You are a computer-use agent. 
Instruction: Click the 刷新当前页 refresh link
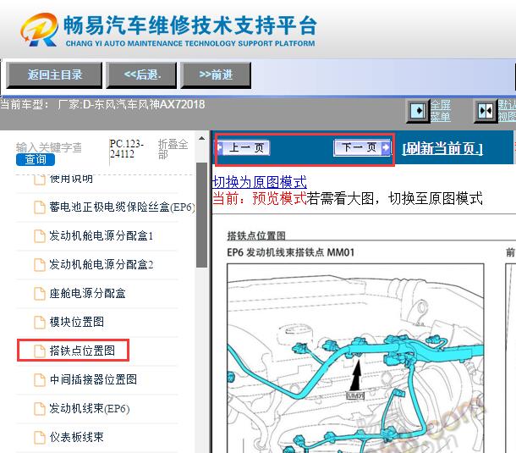point(442,148)
